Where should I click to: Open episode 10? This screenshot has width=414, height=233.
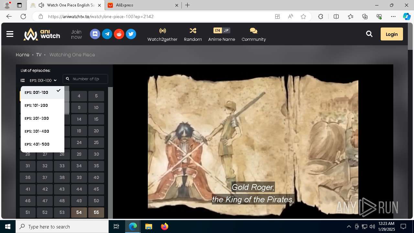(96, 107)
